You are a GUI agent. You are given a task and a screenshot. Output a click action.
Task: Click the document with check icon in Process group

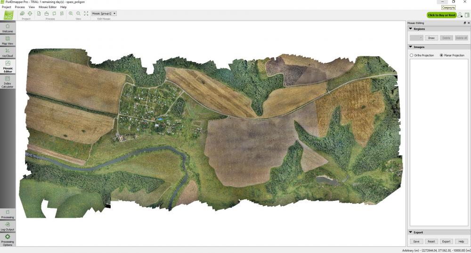click(39, 14)
